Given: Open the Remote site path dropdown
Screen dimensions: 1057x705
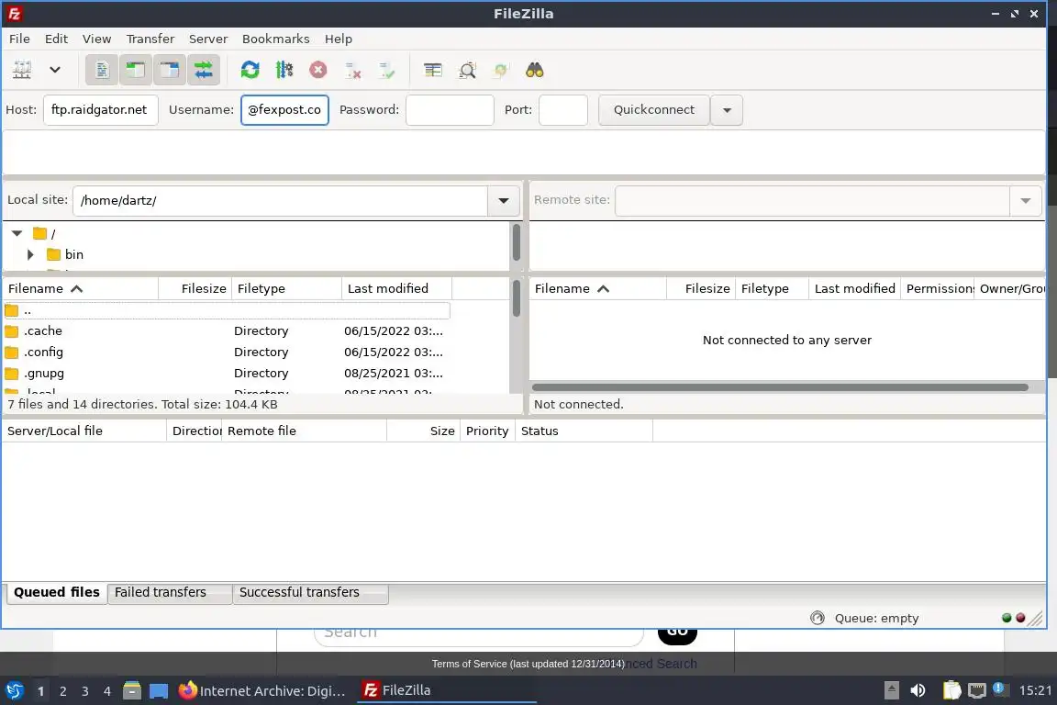Looking at the screenshot, I should (x=1025, y=200).
